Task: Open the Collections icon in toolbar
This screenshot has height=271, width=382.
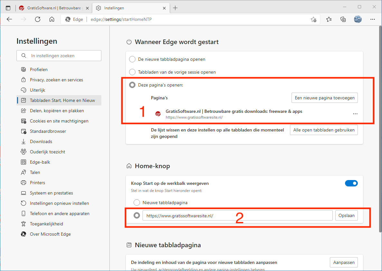Action: point(343,19)
